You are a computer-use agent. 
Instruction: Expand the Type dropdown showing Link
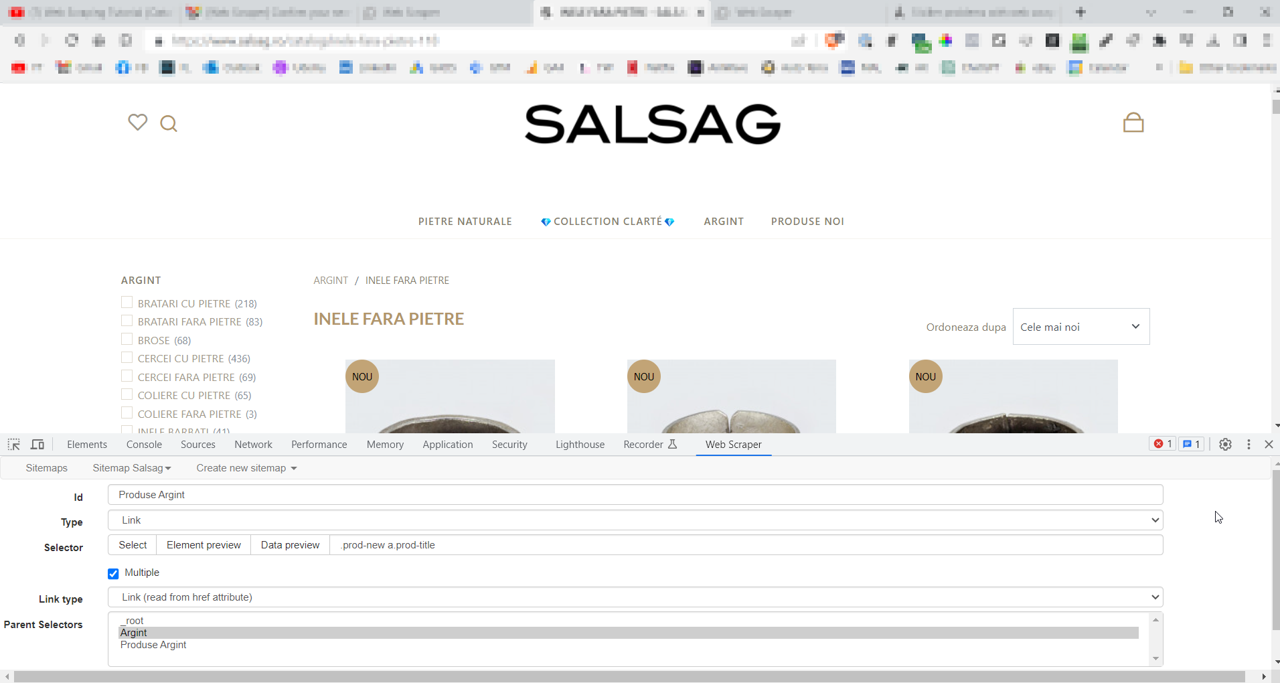pyautogui.click(x=635, y=520)
